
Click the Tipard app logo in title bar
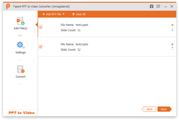coord(8,6)
